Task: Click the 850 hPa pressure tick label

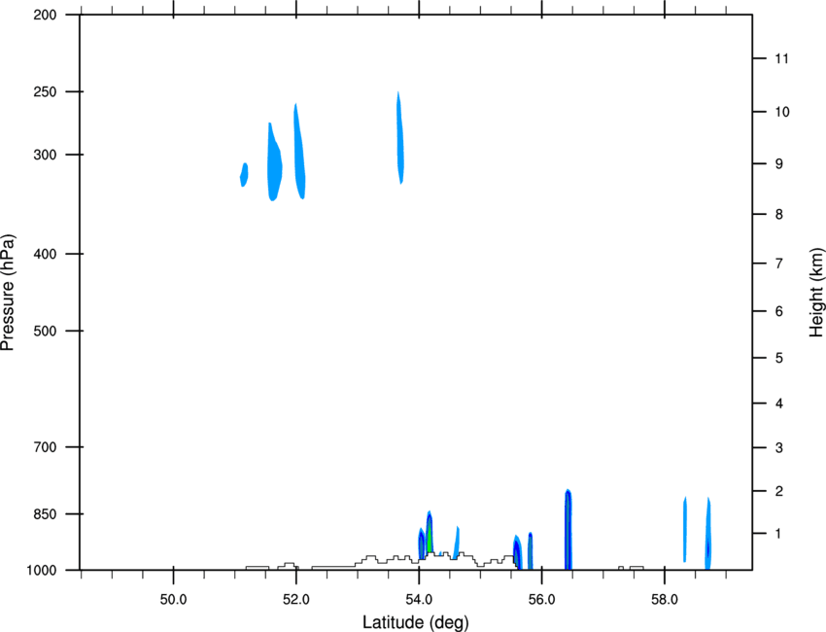Action: click(x=45, y=514)
